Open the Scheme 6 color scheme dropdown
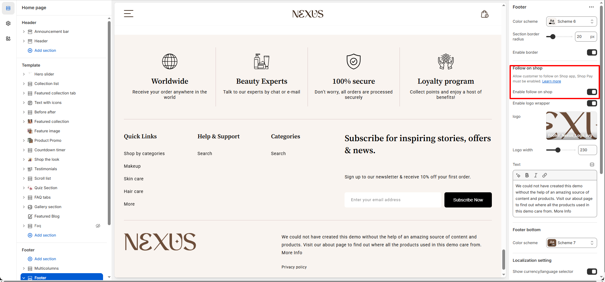The width and height of the screenshot is (605, 282). (571, 21)
